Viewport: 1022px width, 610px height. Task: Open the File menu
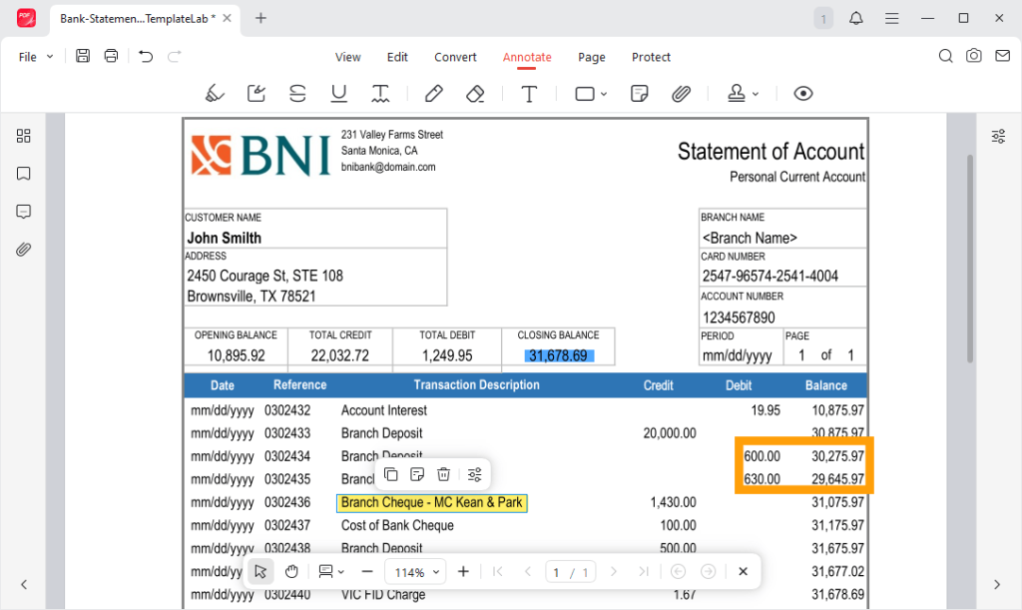pyautogui.click(x=35, y=57)
